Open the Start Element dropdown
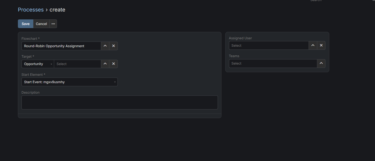Image resolution: width=375 pixels, height=161 pixels. [69, 82]
